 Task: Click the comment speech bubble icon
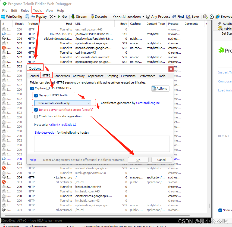(27, 16)
